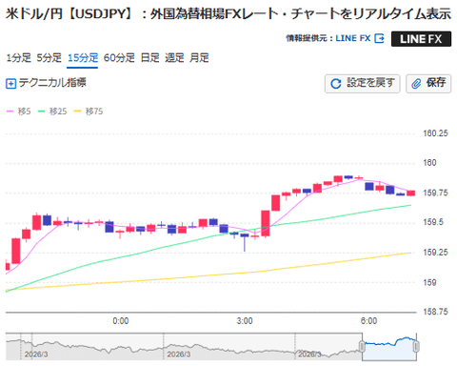Click the pink 移5 legend line swatch

coord(10,112)
